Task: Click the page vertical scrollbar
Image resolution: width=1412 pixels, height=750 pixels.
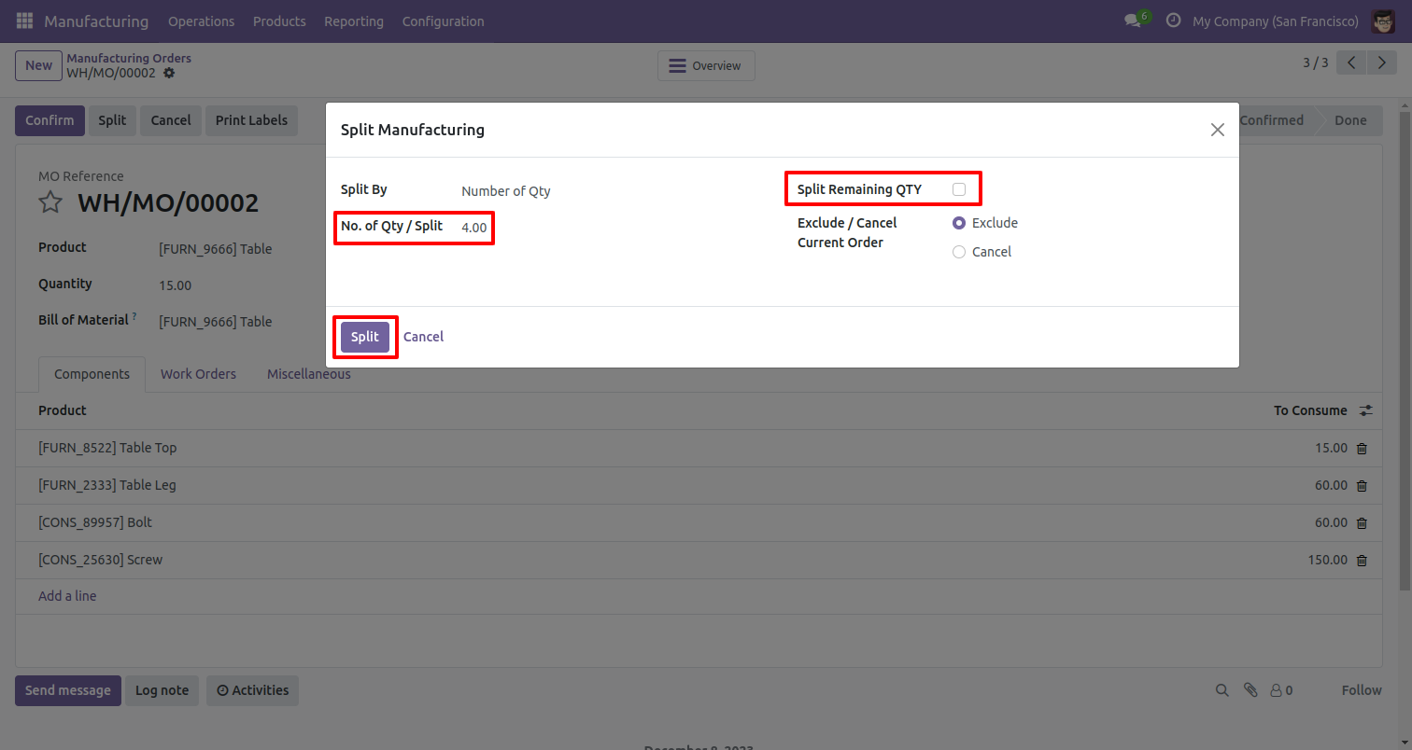Action: point(1405,350)
